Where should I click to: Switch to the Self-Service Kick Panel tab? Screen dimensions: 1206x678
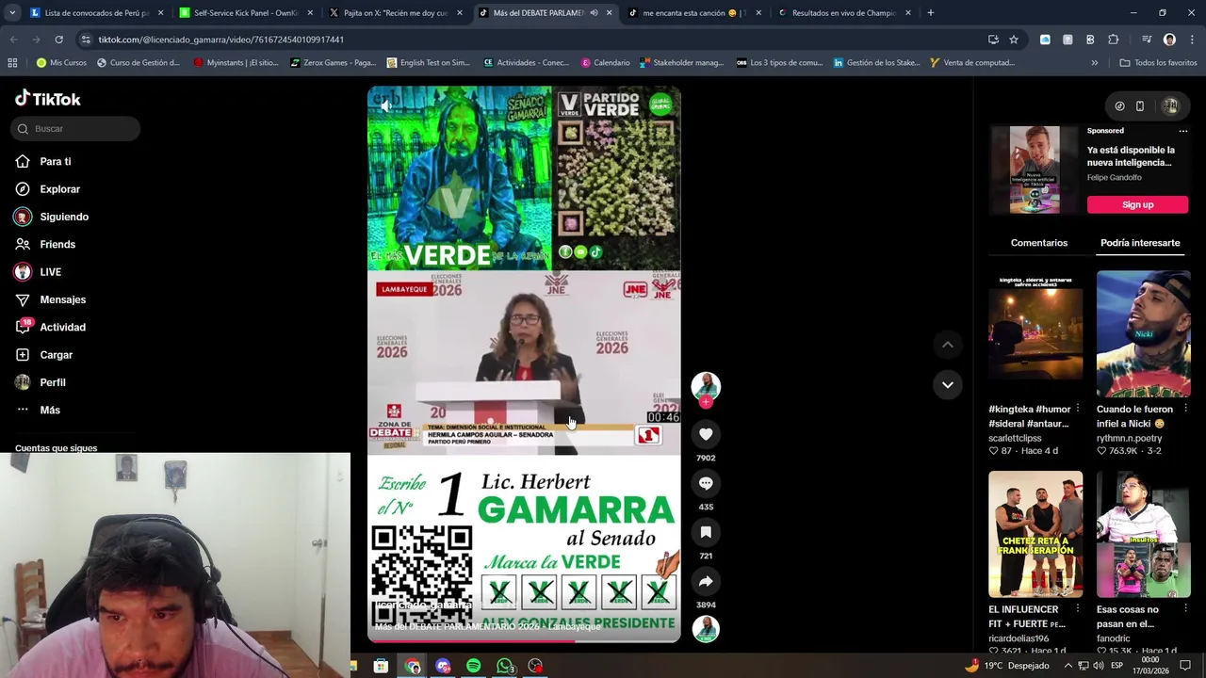(x=245, y=13)
